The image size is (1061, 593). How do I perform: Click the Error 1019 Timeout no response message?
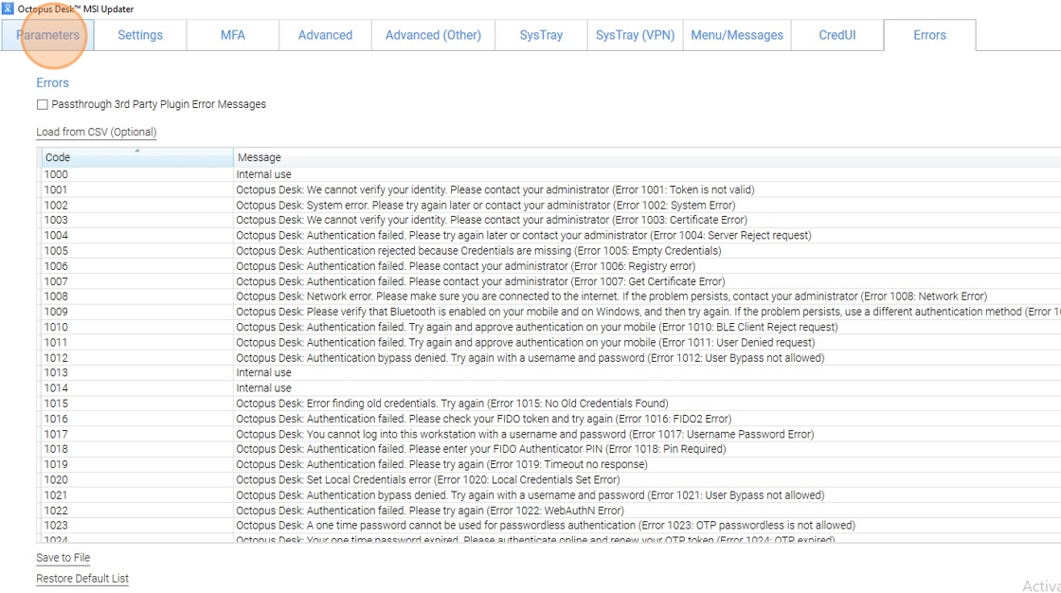[x=441, y=465]
